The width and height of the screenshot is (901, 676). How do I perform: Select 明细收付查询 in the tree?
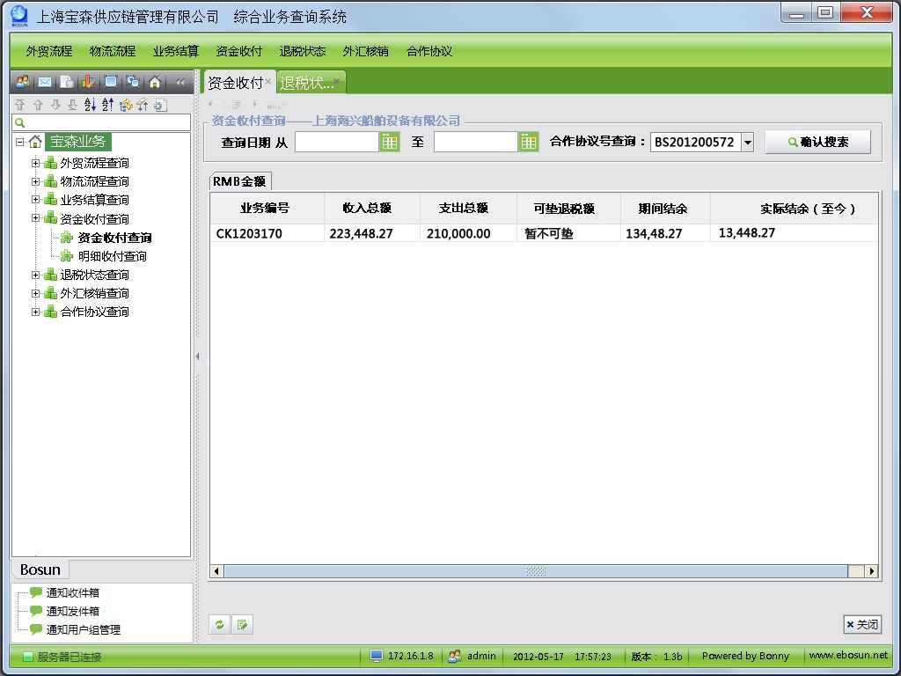[x=112, y=256]
